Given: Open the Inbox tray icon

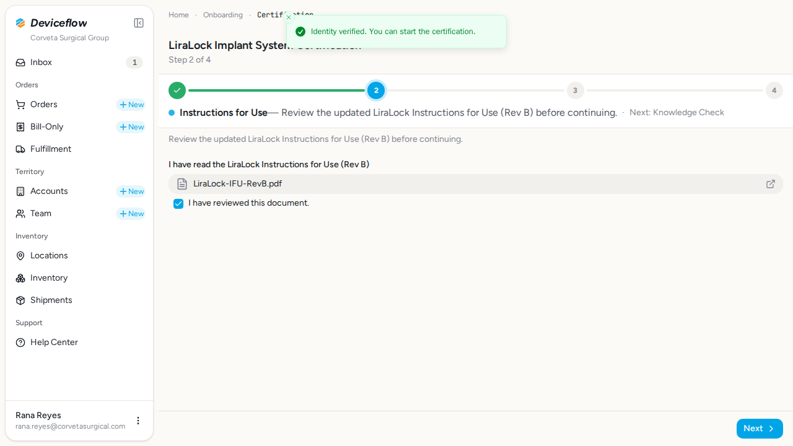Looking at the screenshot, I should 20,63.
